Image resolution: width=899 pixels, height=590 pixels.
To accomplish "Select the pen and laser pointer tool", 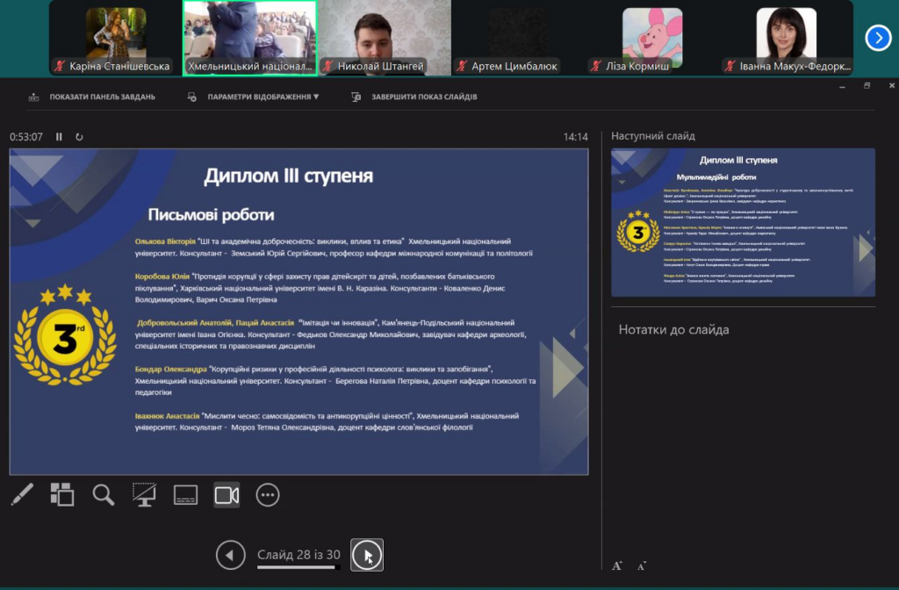I will (22, 495).
